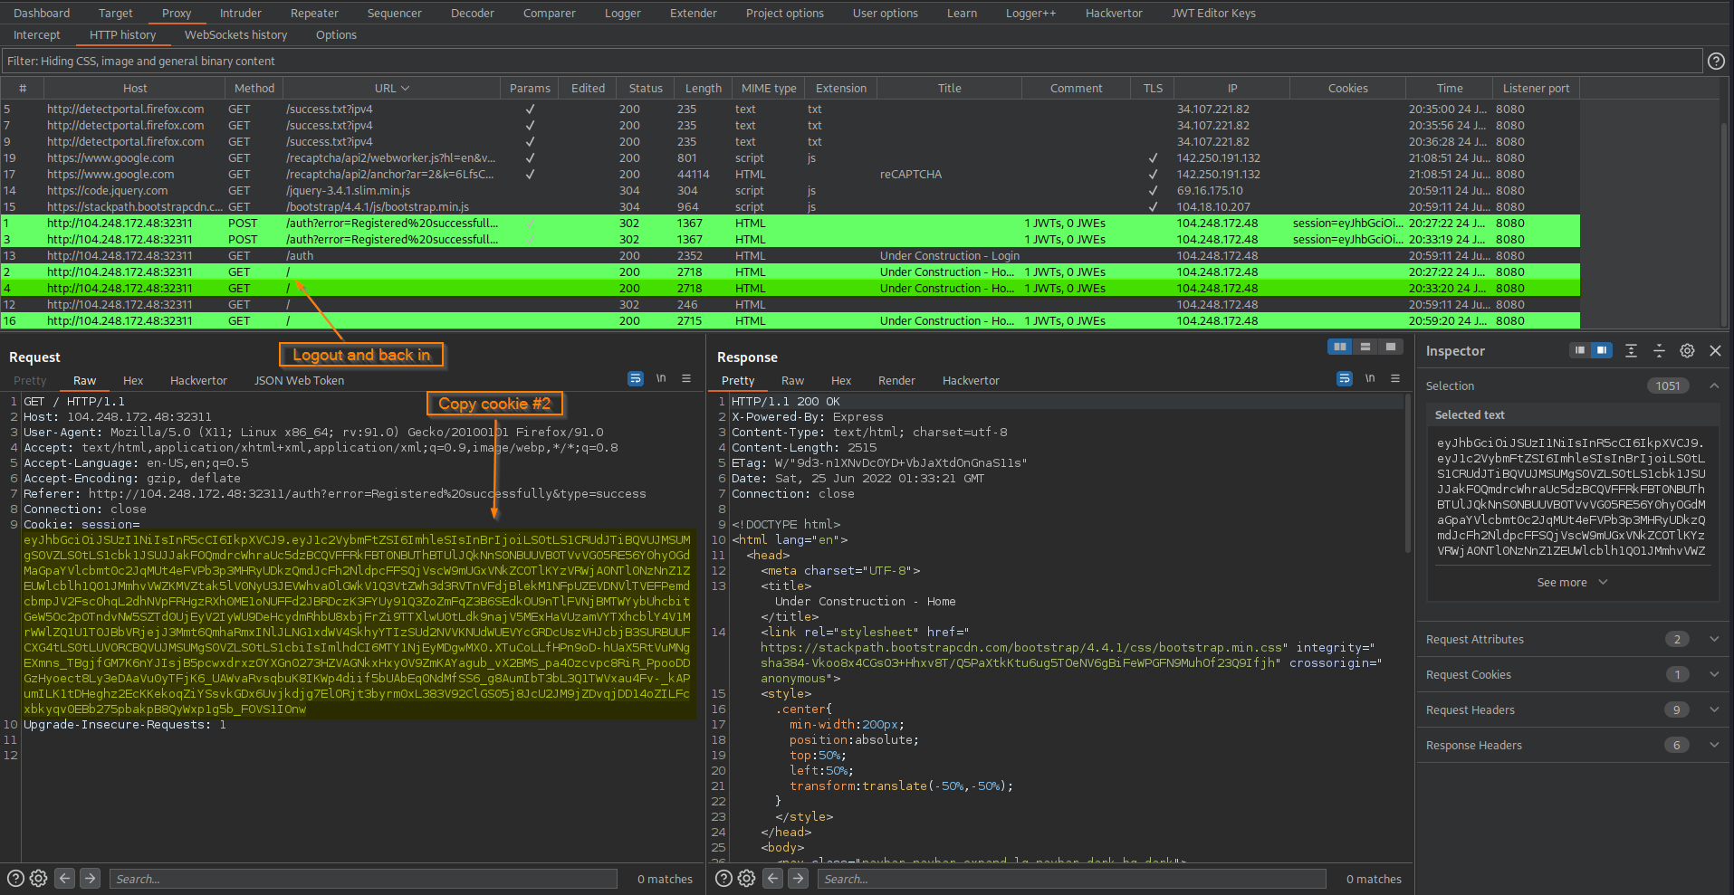Viewport: 1734px width, 895px height.
Task: Open Inspector settings gear
Action: [x=1687, y=350]
